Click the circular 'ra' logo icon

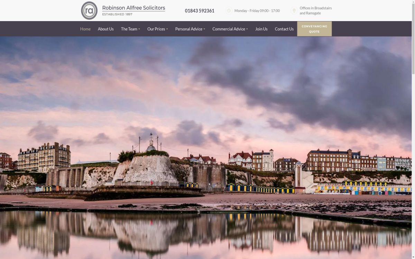pyautogui.click(x=89, y=11)
